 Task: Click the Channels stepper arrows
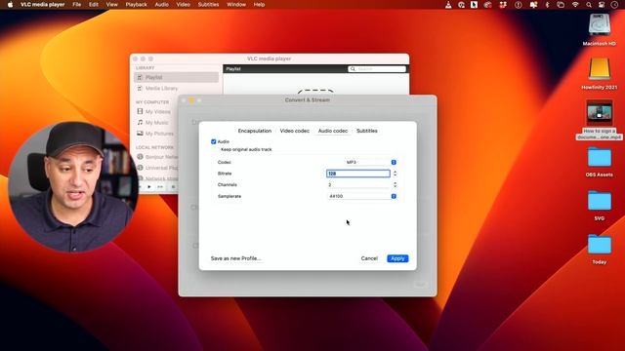[395, 184]
